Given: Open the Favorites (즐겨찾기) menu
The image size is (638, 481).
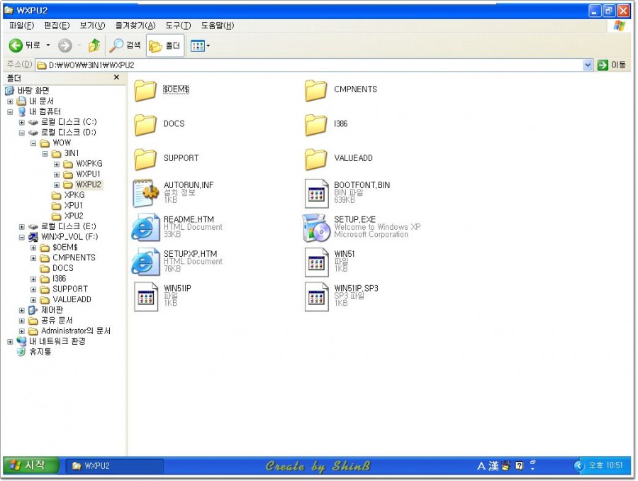Looking at the screenshot, I should tap(135, 26).
